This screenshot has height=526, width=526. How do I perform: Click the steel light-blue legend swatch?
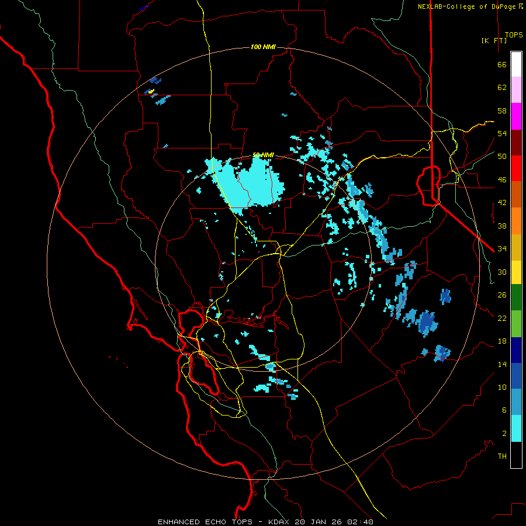(516, 402)
